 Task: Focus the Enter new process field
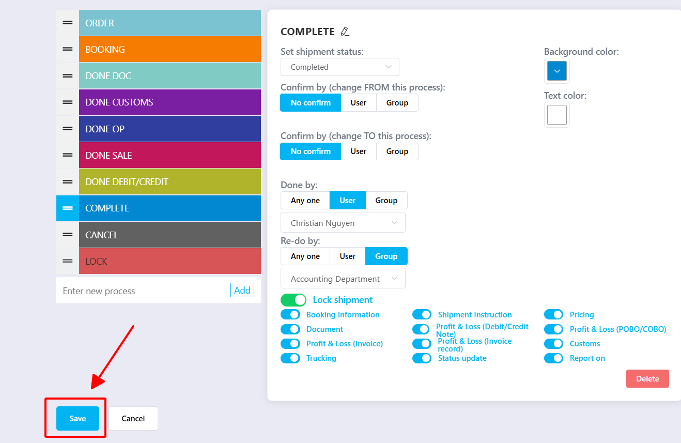(x=143, y=291)
